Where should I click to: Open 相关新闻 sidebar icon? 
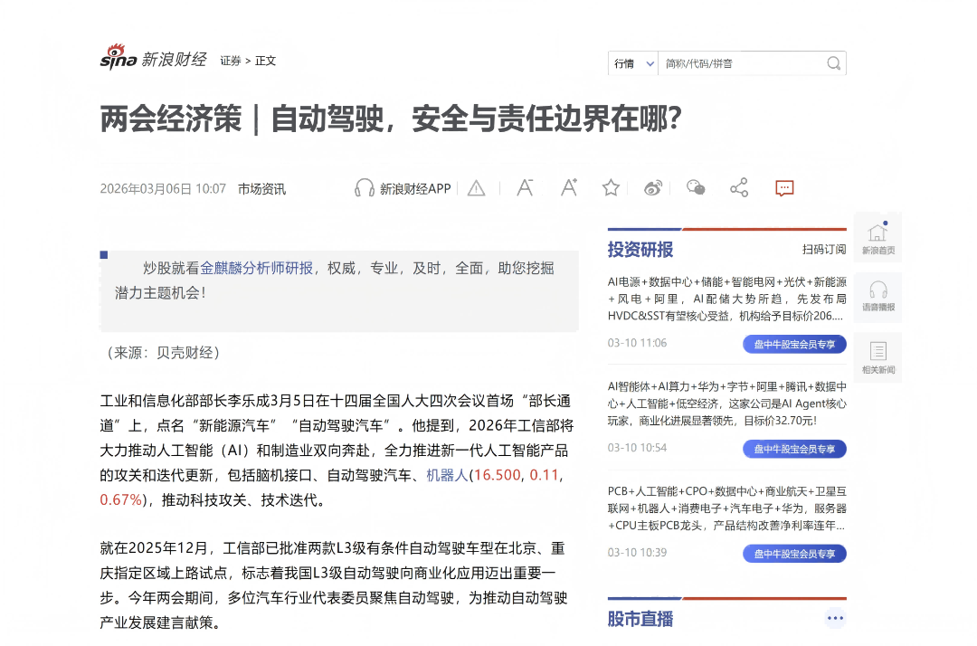(x=877, y=357)
